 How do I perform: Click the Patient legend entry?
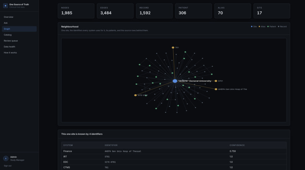pyautogui.click(x=272, y=27)
